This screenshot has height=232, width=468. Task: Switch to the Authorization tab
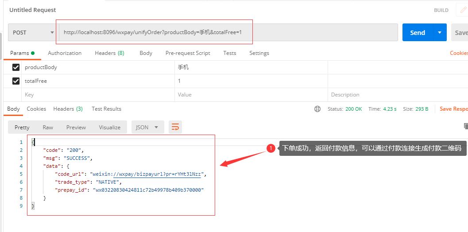[65, 53]
